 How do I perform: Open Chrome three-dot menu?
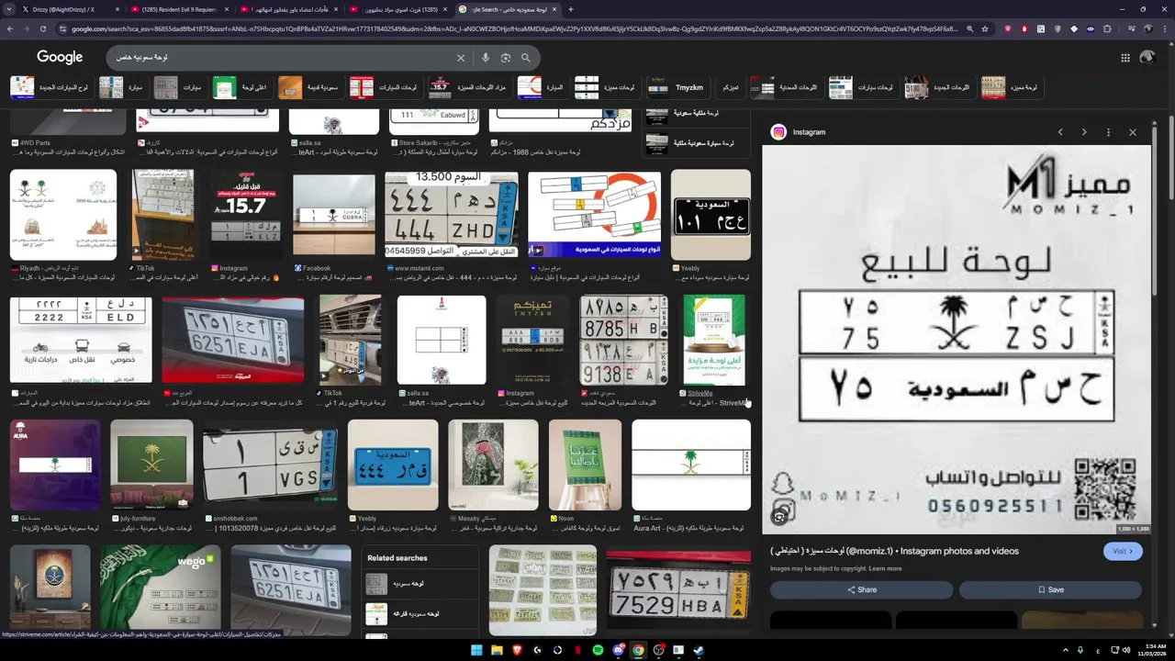pyautogui.click(x=1165, y=28)
